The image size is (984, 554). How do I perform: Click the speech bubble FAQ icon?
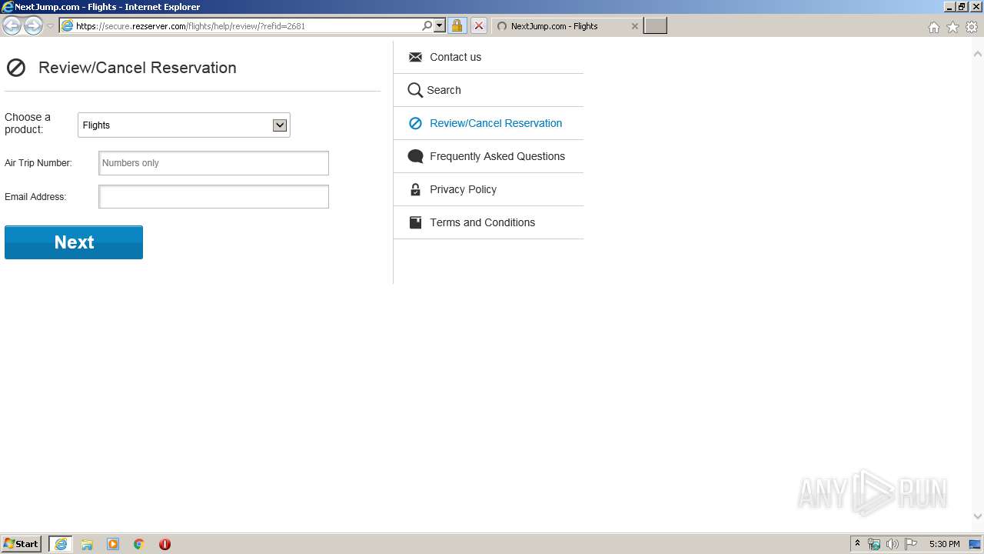click(x=415, y=156)
